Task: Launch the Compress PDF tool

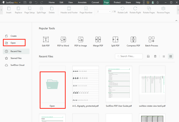Action: pyautogui.click(x=133, y=42)
